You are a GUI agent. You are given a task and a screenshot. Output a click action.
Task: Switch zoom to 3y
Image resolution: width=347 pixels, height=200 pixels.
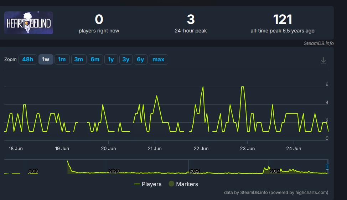(126, 59)
